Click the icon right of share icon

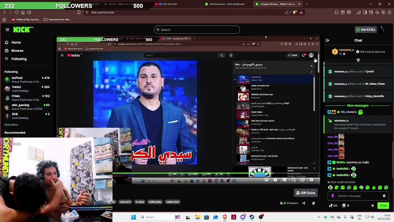coord(314,203)
